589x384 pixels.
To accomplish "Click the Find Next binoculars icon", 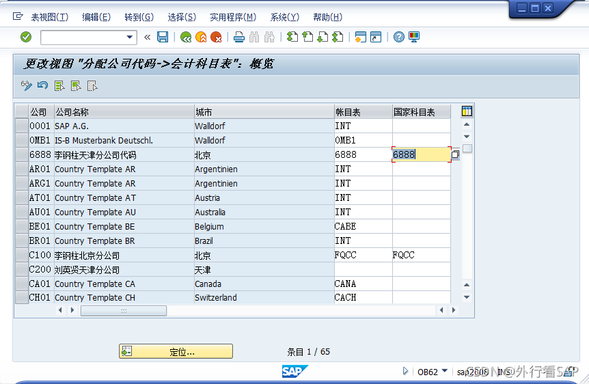I will [x=269, y=37].
